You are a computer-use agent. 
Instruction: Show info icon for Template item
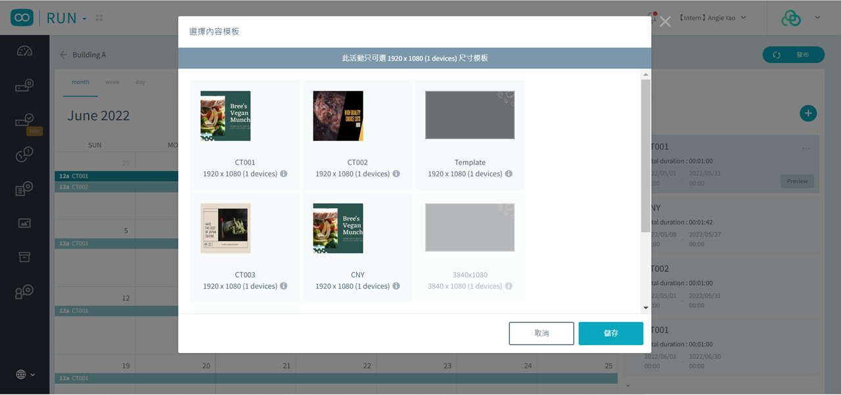click(x=509, y=174)
